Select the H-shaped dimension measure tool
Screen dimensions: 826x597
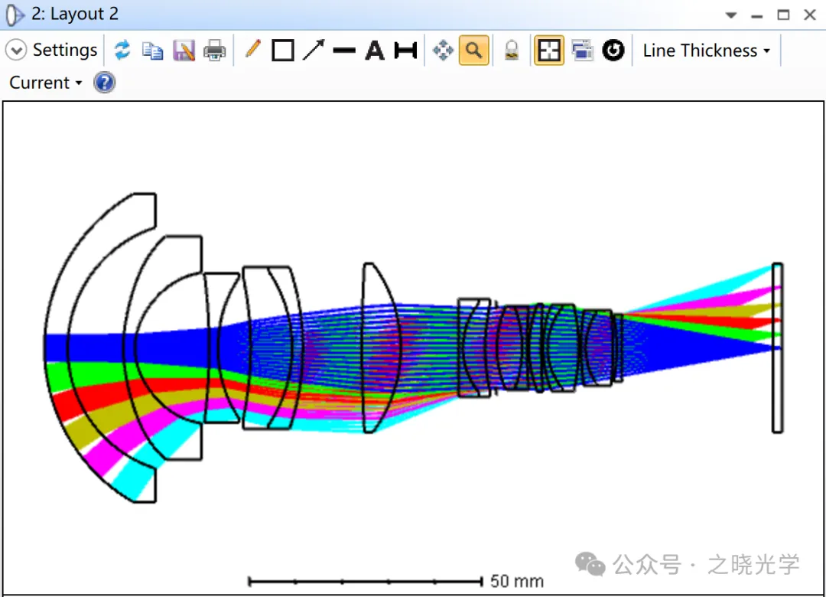pos(405,51)
